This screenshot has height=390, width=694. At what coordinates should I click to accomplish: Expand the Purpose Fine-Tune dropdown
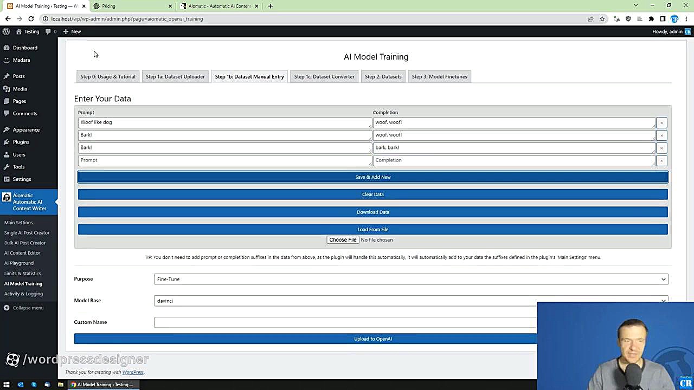pos(411,279)
